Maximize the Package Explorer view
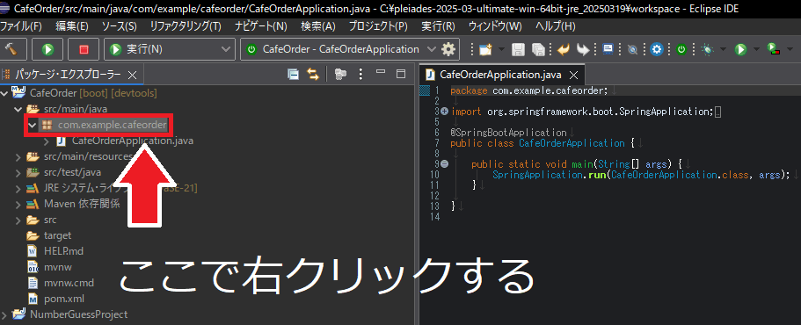 click(x=401, y=74)
